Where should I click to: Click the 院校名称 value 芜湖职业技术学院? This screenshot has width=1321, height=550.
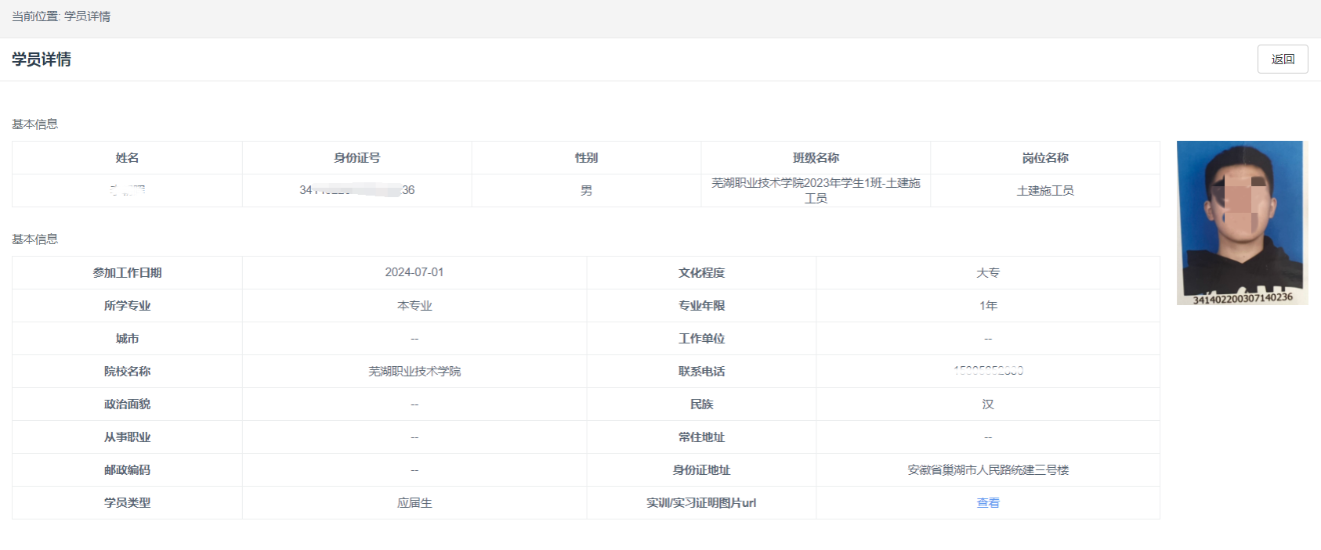tap(414, 372)
